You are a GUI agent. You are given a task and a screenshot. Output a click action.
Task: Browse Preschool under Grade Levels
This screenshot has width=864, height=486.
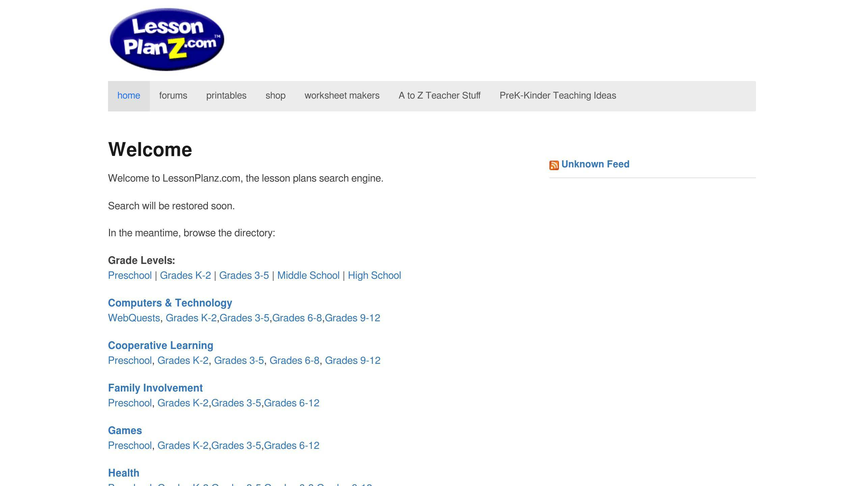point(130,275)
